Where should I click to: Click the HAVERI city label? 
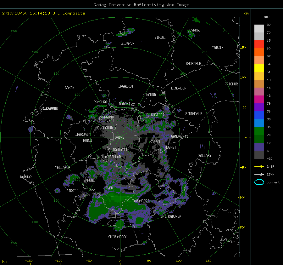(109, 188)
